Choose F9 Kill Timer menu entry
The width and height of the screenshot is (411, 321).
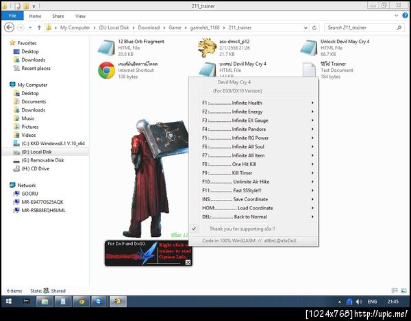coord(253,172)
